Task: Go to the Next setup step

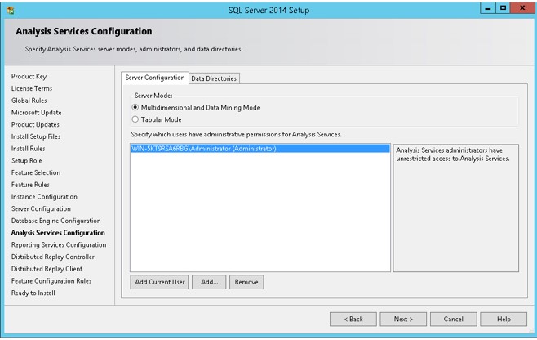Action: coord(403,319)
